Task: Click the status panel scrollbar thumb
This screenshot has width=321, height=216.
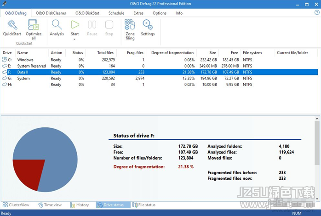Action: click(x=317, y=143)
